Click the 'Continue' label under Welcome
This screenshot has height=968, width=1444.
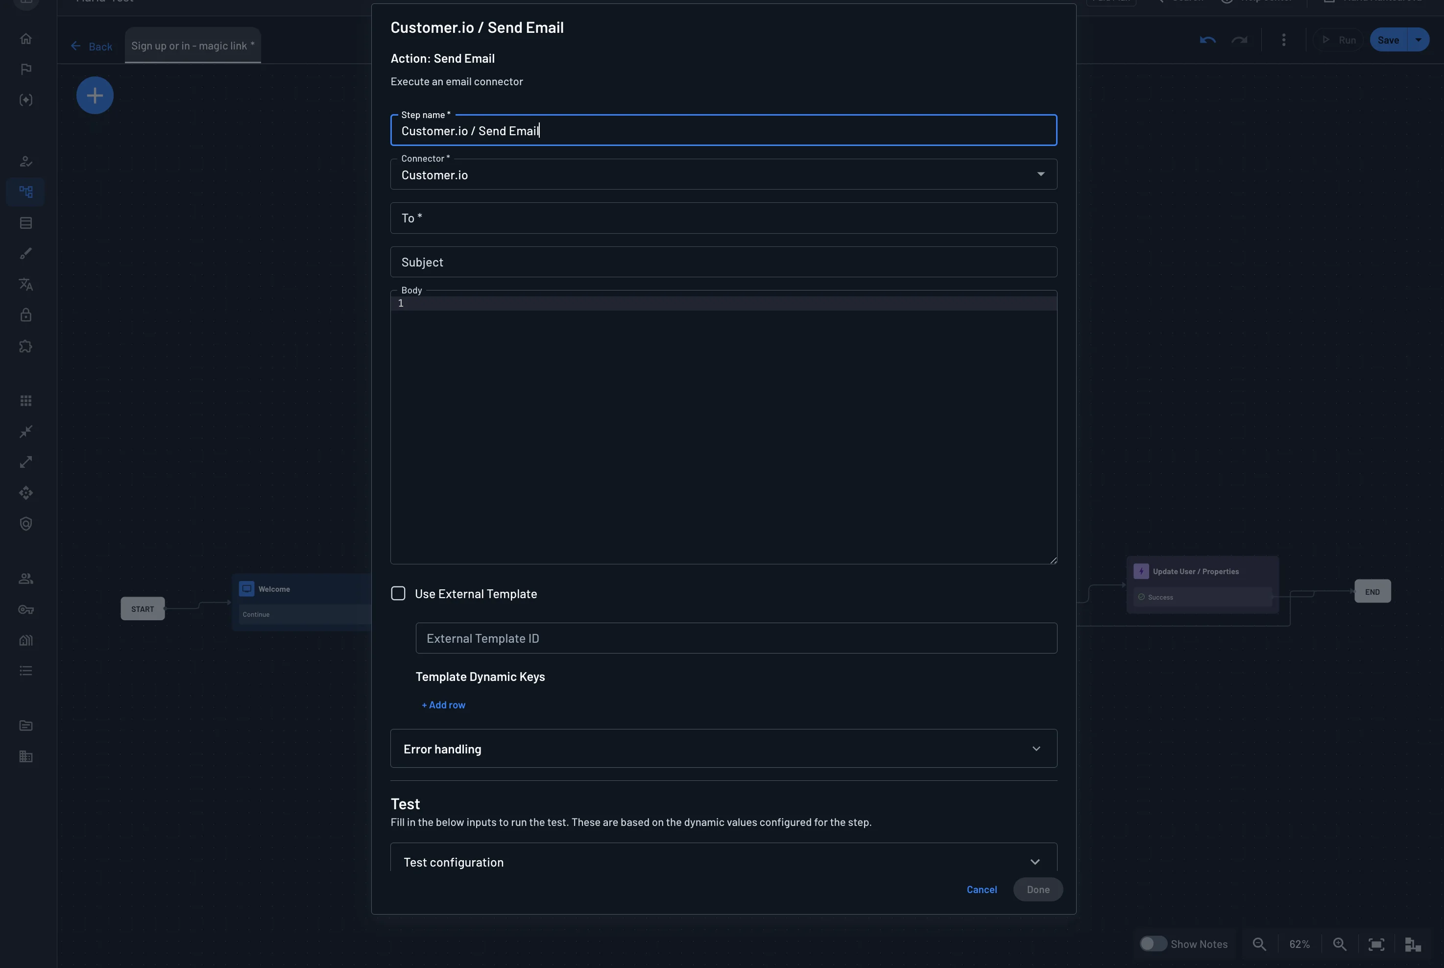coord(256,614)
